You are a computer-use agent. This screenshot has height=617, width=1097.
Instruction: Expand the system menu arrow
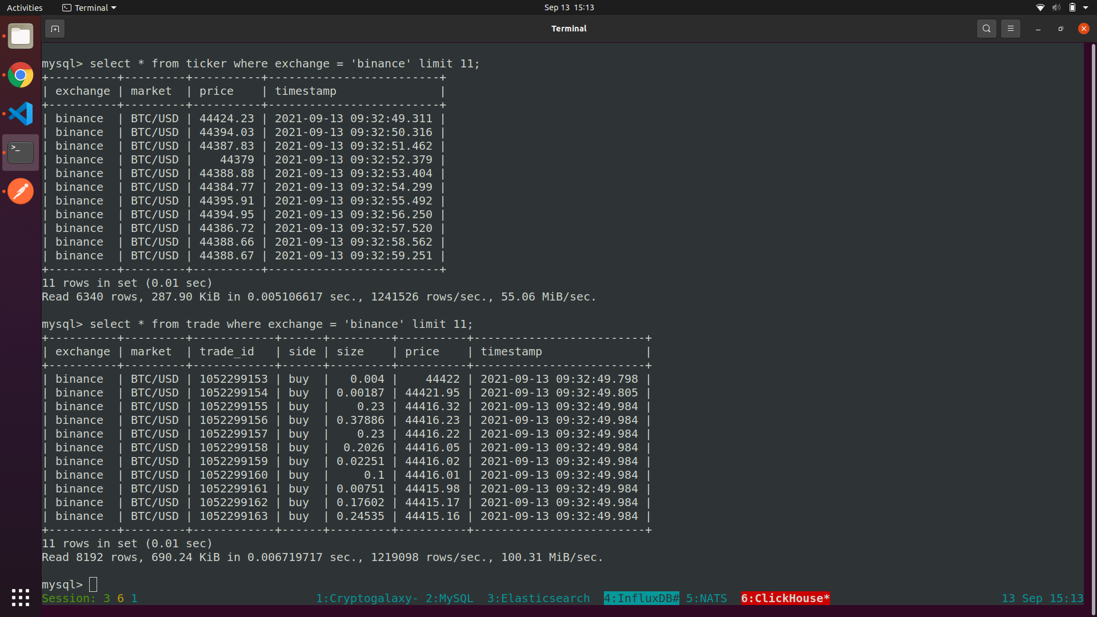point(1086,7)
